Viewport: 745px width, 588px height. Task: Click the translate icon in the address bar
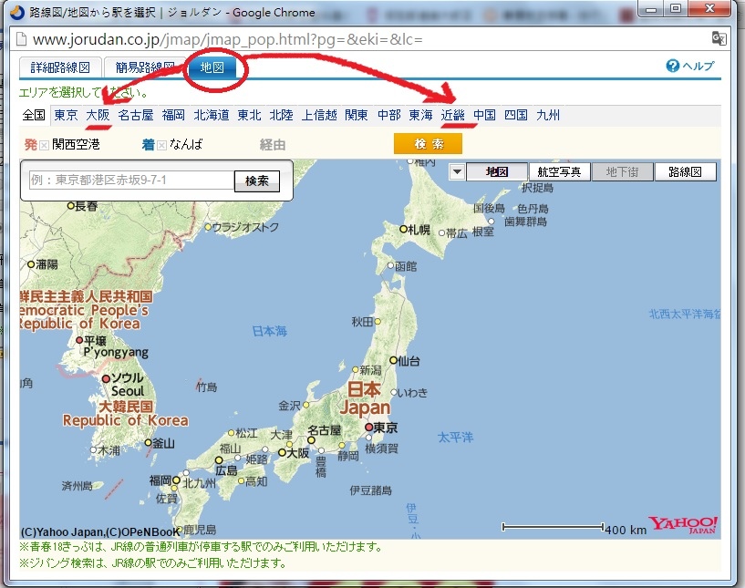pyautogui.click(x=718, y=38)
